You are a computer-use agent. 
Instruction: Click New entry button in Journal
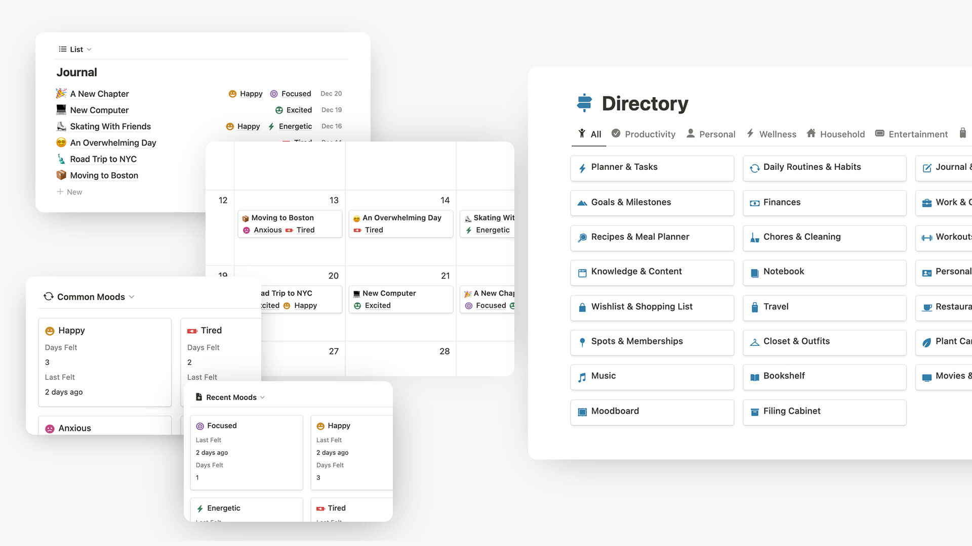[x=69, y=191]
